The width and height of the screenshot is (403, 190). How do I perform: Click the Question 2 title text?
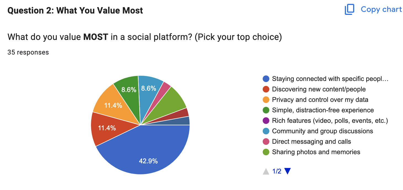[75, 10]
